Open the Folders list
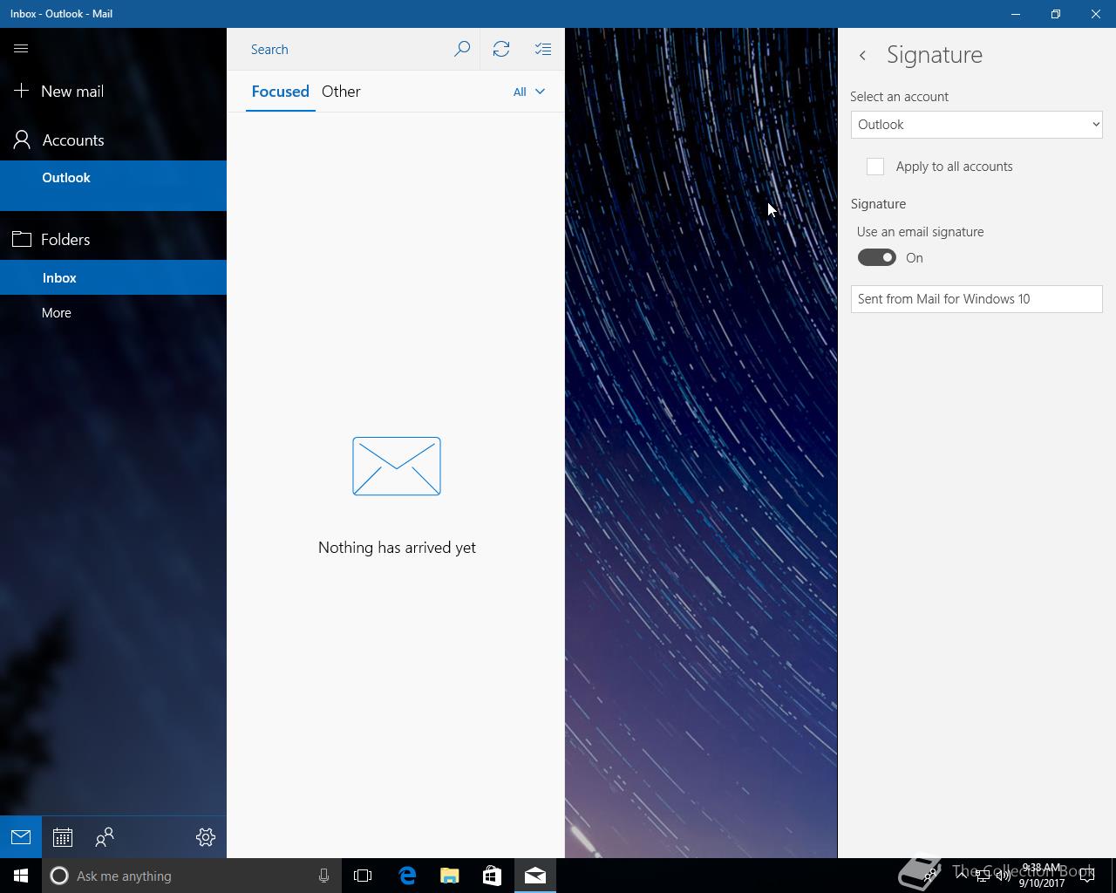 [x=113, y=239]
